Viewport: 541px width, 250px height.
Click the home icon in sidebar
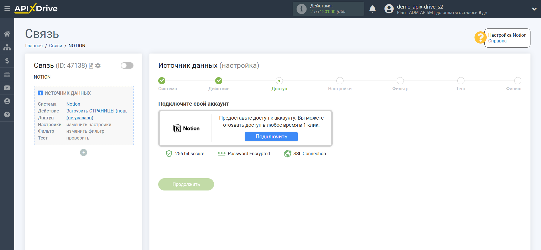coord(7,34)
